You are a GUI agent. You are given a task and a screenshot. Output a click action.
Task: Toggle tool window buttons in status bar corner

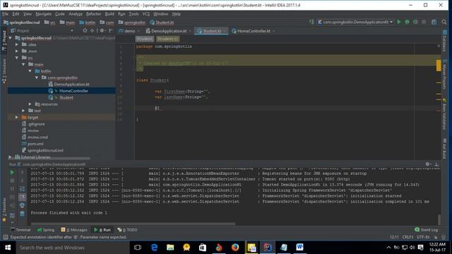pyautogui.click(x=5, y=237)
